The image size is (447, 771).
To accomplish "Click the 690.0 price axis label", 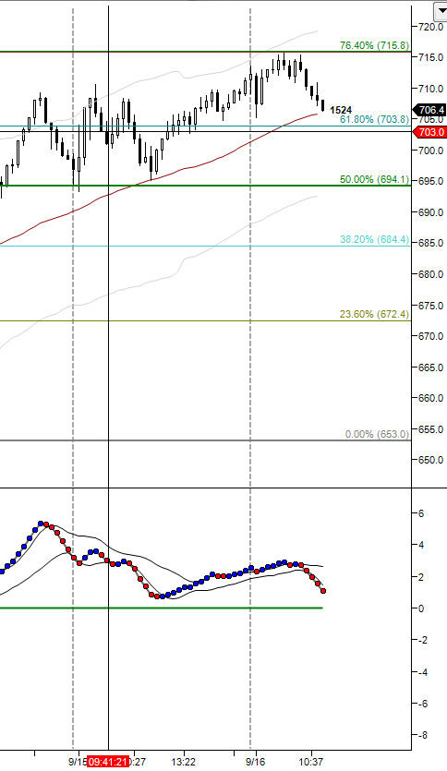I will tap(430, 212).
